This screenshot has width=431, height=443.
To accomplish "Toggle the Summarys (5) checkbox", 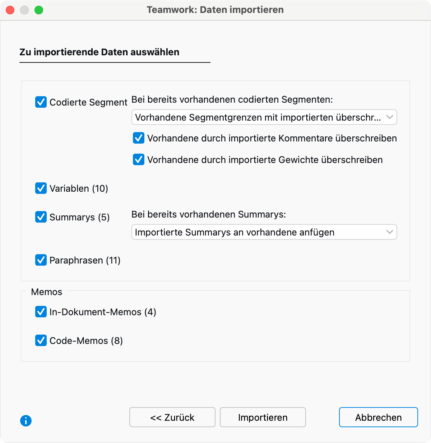I will (x=41, y=217).
